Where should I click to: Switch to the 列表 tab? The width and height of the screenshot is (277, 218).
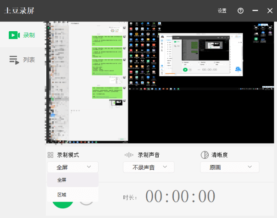pos(22,60)
